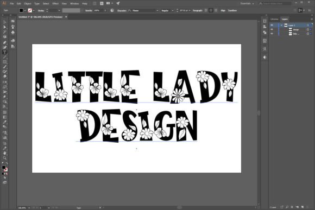Select the Hand tool
Image resolution: width=315 pixels, height=210 pixels.
(x=4, y=153)
